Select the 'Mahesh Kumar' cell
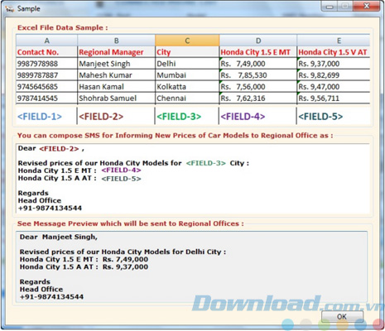Viewport: 385px width, 331px height. pyautogui.click(x=117, y=75)
